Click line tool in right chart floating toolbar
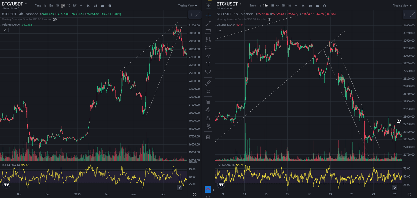 click(412, 15)
